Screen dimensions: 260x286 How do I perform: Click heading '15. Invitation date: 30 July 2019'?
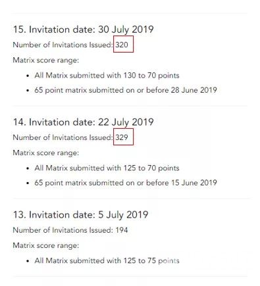[84, 30]
